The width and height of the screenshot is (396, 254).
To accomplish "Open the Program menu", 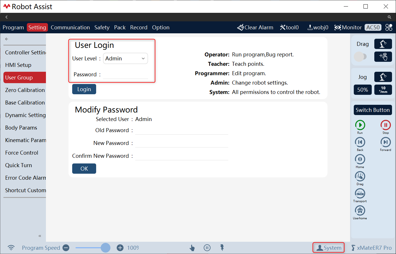I will click(13, 27).
